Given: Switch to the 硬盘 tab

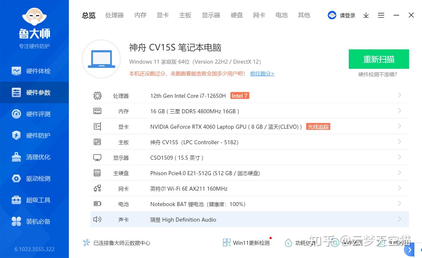Looking at the screenshot, I should tap(237, 15).
